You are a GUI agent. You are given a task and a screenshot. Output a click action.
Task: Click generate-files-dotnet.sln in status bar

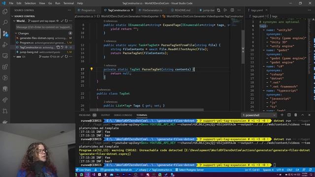(116, 170)
